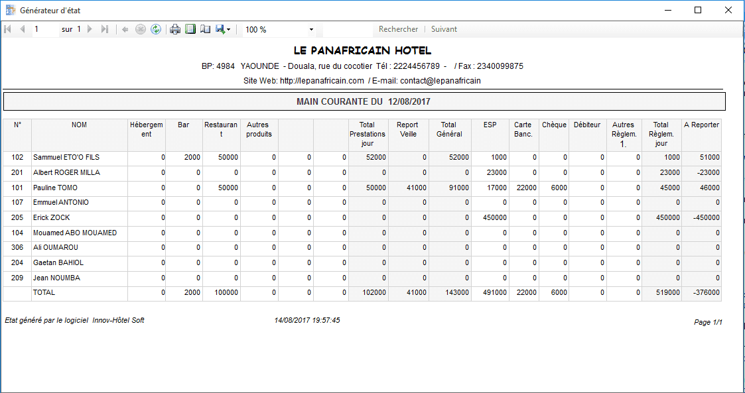Screen dimensions: 745x393
Task: Open the export save dropdown
Action: point(223,29)
